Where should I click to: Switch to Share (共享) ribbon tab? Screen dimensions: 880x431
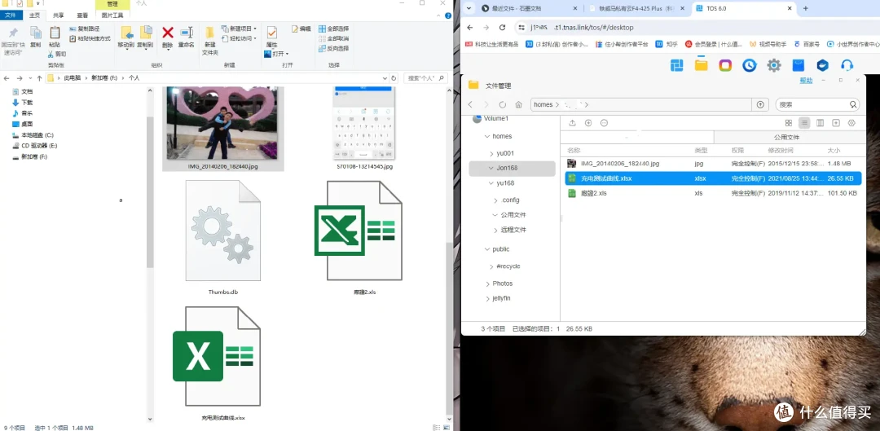59,15
